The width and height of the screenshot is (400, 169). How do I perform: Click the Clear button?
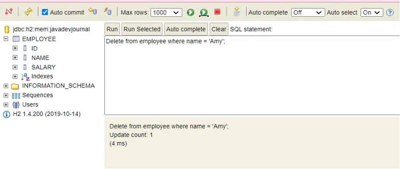click(219, 29)
